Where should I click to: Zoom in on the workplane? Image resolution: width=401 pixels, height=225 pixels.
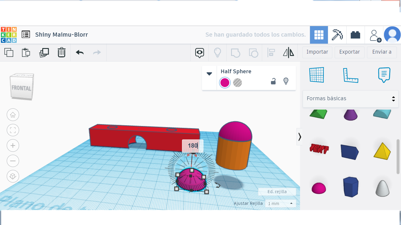pyautogui.click(x=13, y=146)
